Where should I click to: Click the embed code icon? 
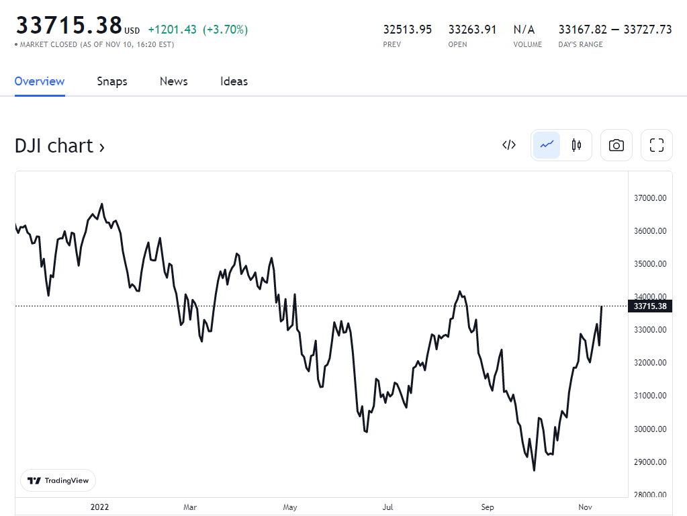pyautogui.click(x=509, y=145)
